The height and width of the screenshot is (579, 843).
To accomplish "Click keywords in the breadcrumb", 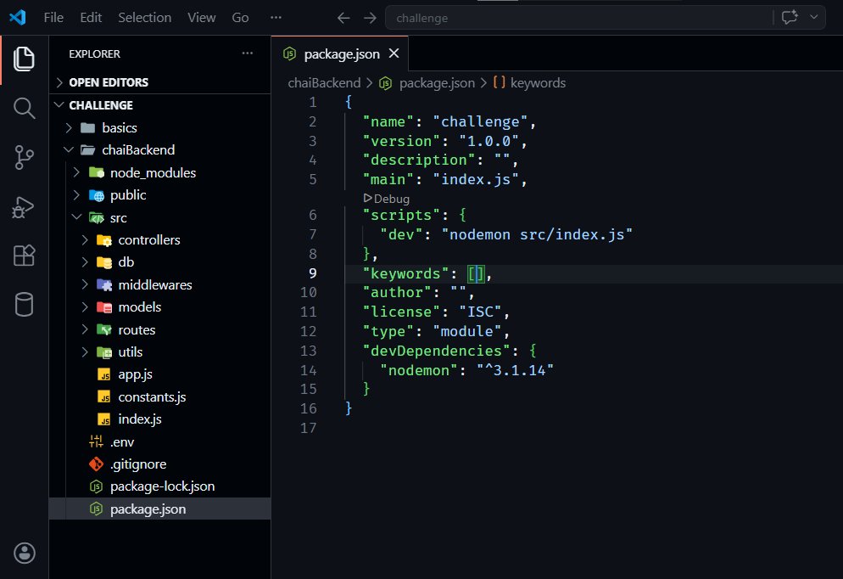I will 539,83.
